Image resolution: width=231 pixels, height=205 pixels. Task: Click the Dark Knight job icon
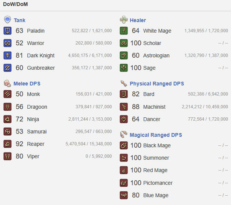tap(7, 55)
